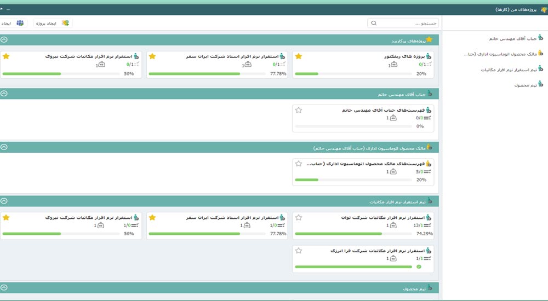Viewport: 548px width, 301px height.
Task: Click the window title پروژه‌های من (کارها)
Action: [516, 9]
